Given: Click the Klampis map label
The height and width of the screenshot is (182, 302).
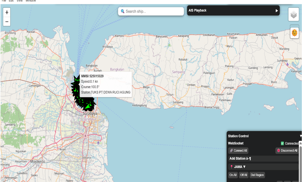Looking at the screenshot, I should [x=119, y=36].
